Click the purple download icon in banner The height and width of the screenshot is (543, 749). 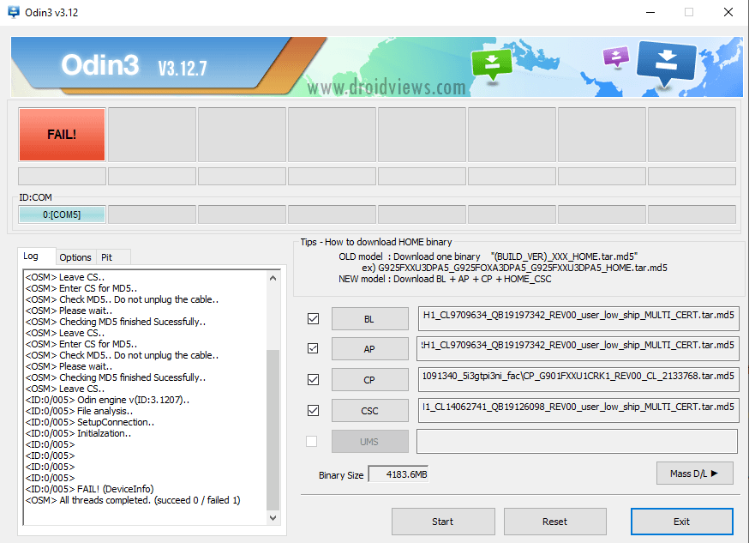tap(616, 57)
